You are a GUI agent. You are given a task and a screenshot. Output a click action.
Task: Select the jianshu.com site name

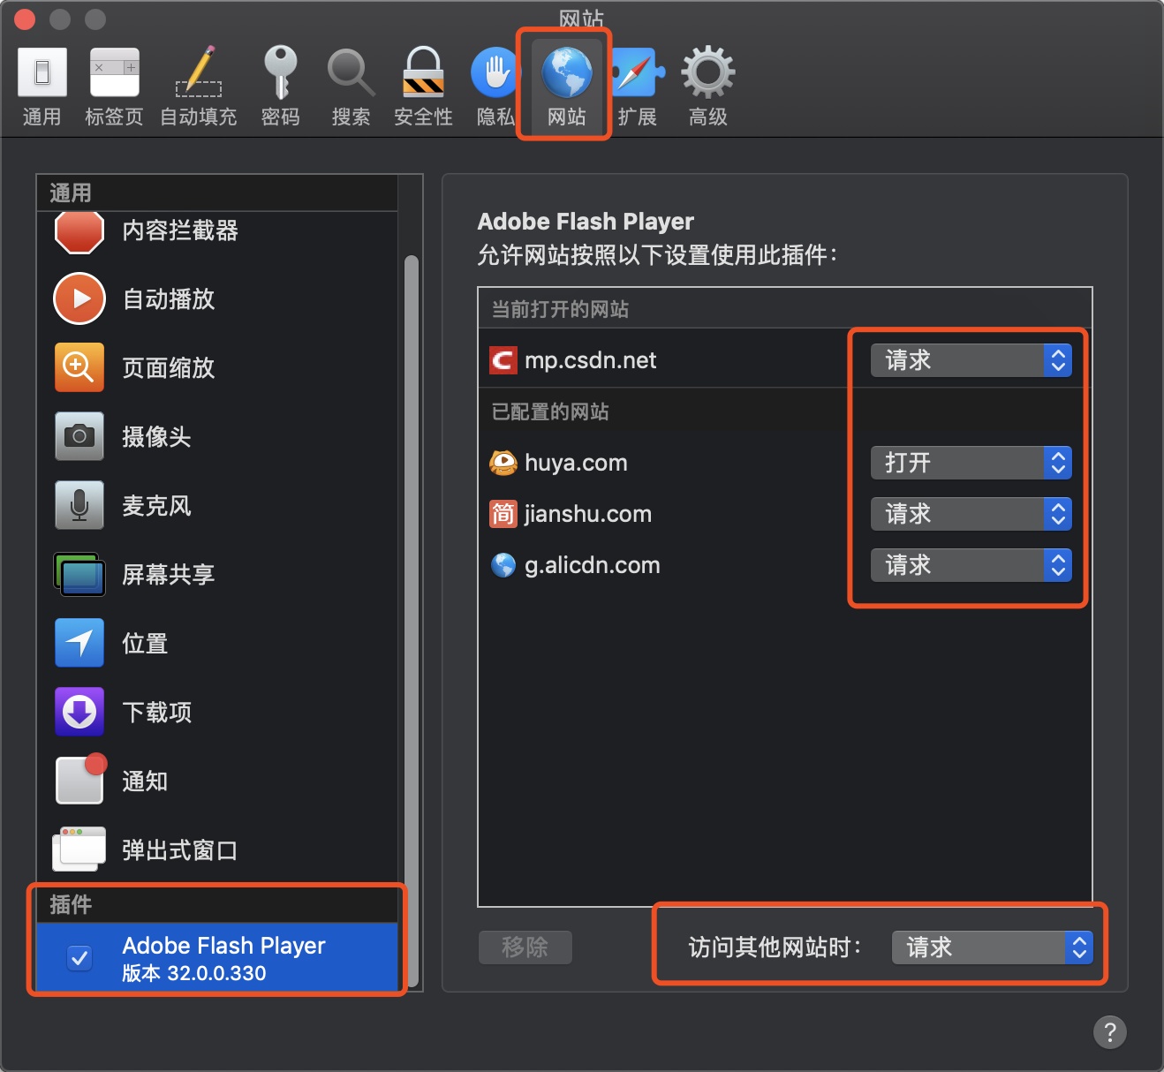(x=588, y=514)
